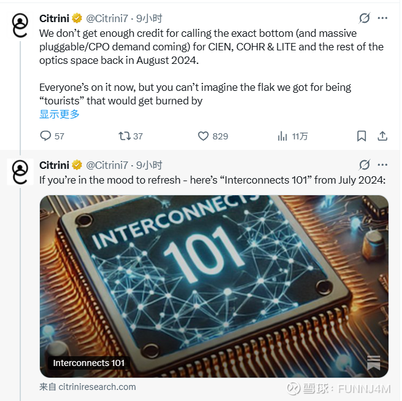Open Citrini avatar on the second tweet
Image resolution: width=402 pixels, height=401 pixels.
[x=20, y=171]
